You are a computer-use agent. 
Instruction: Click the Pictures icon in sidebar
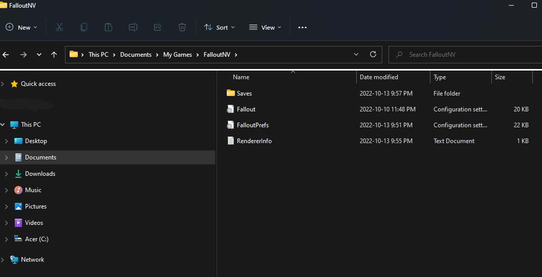(18, 206)
